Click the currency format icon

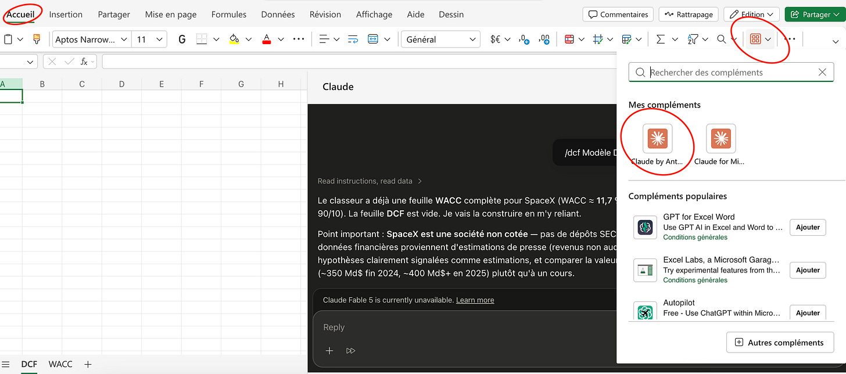(496, 39)
